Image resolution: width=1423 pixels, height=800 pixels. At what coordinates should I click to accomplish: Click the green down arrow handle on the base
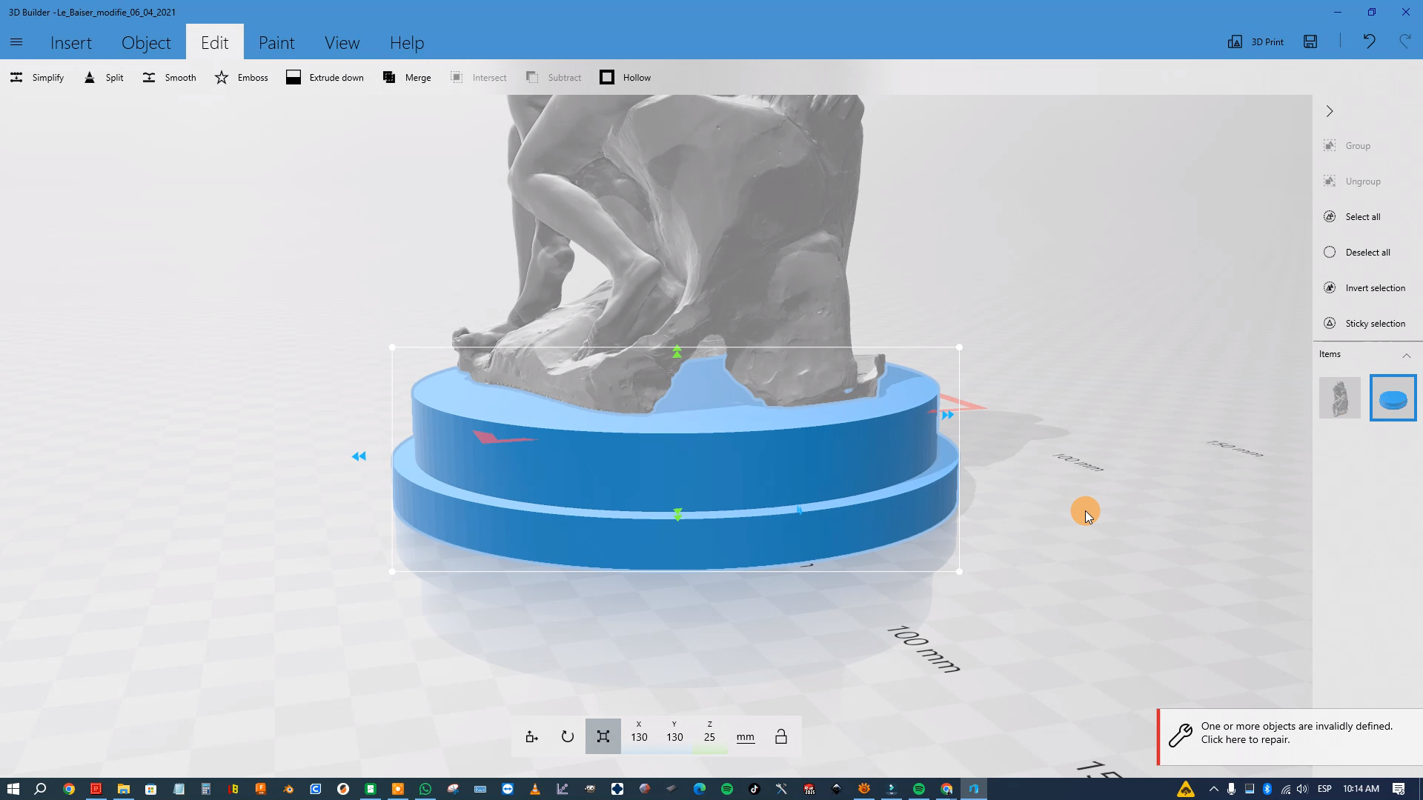tap(677, 514)
